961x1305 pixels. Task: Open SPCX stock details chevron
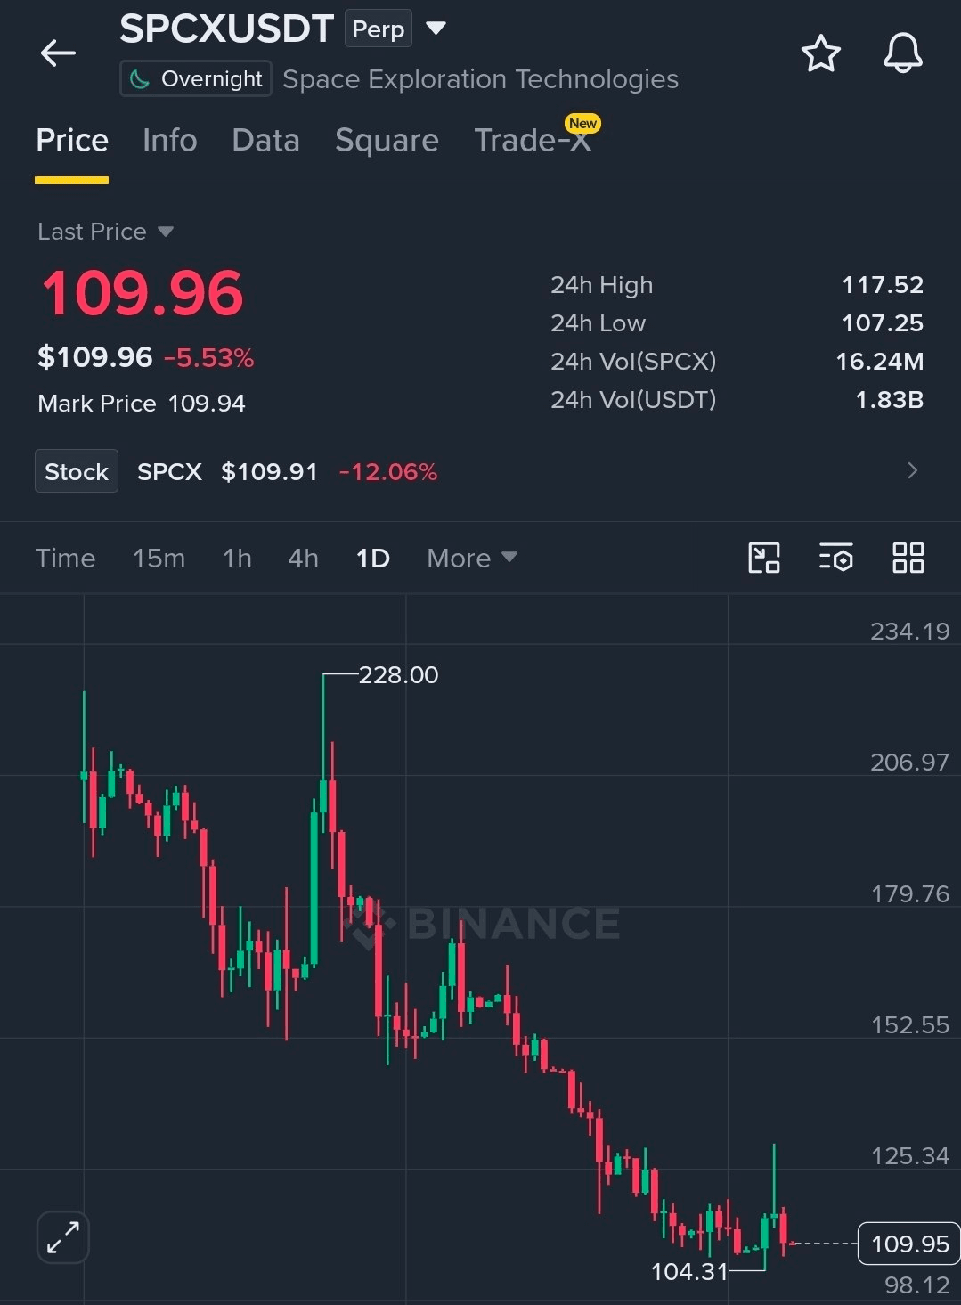(x=912, y=470)
